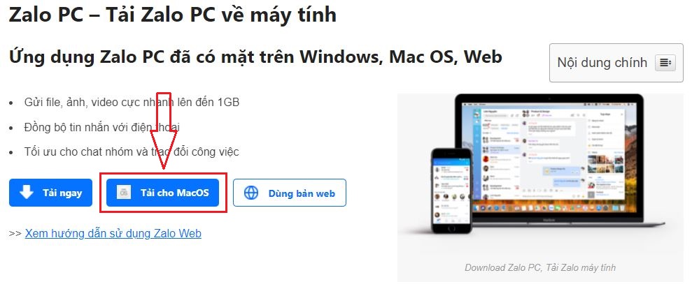
Task: Open the "Xem hướng dẫn sử dụng Zalo Web" link
Action: pyautogui.click(x=113, y=233)
